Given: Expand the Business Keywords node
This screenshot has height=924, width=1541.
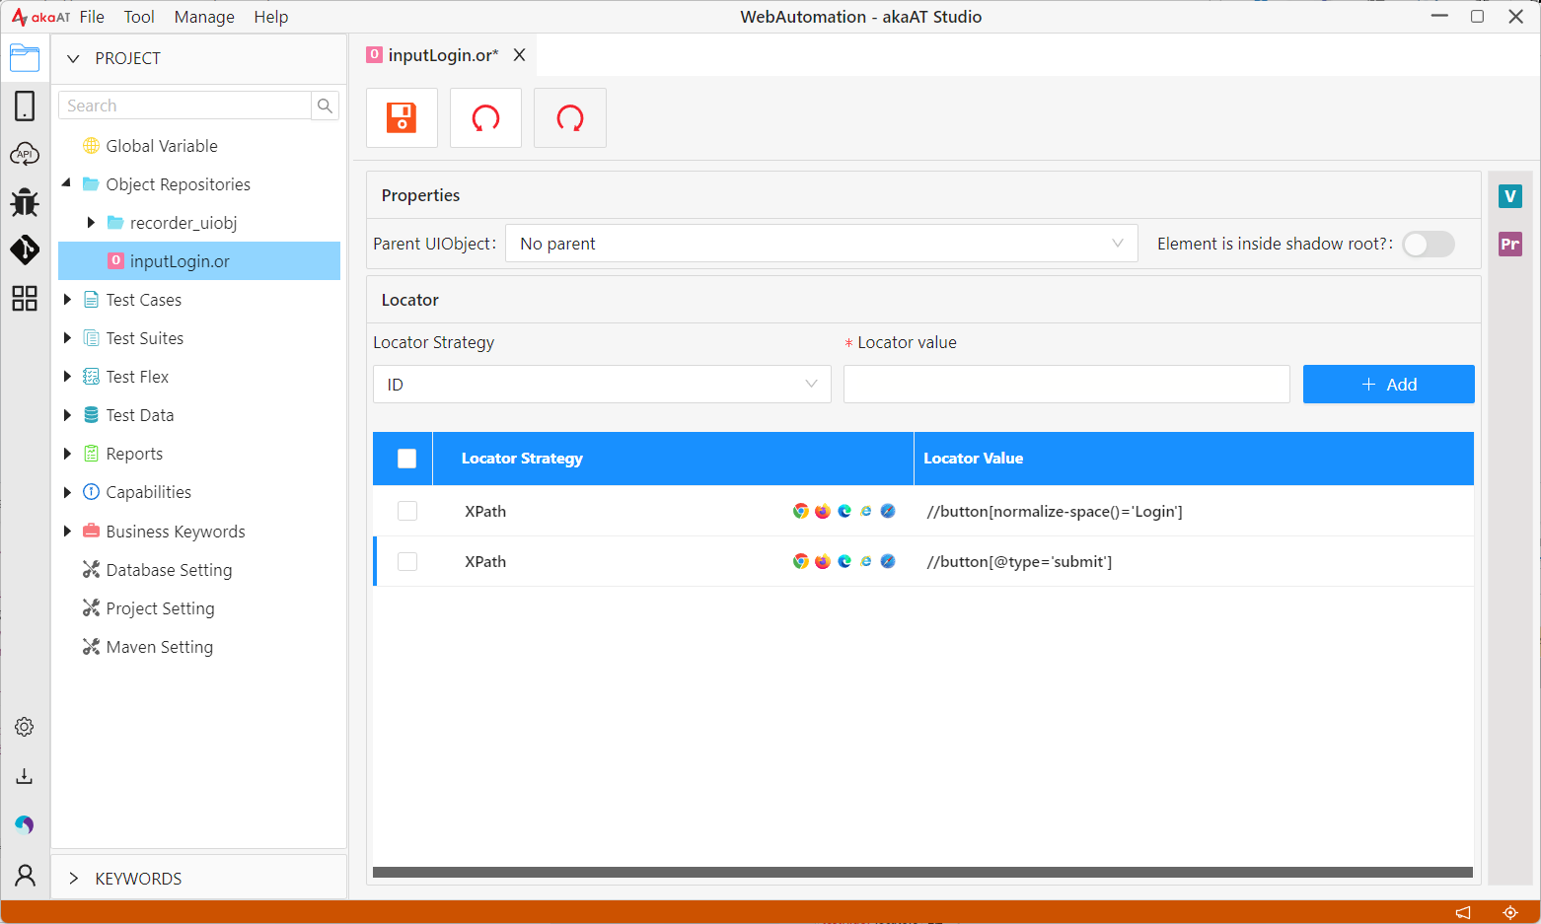Looking at the screenshot, I should 67,531.
